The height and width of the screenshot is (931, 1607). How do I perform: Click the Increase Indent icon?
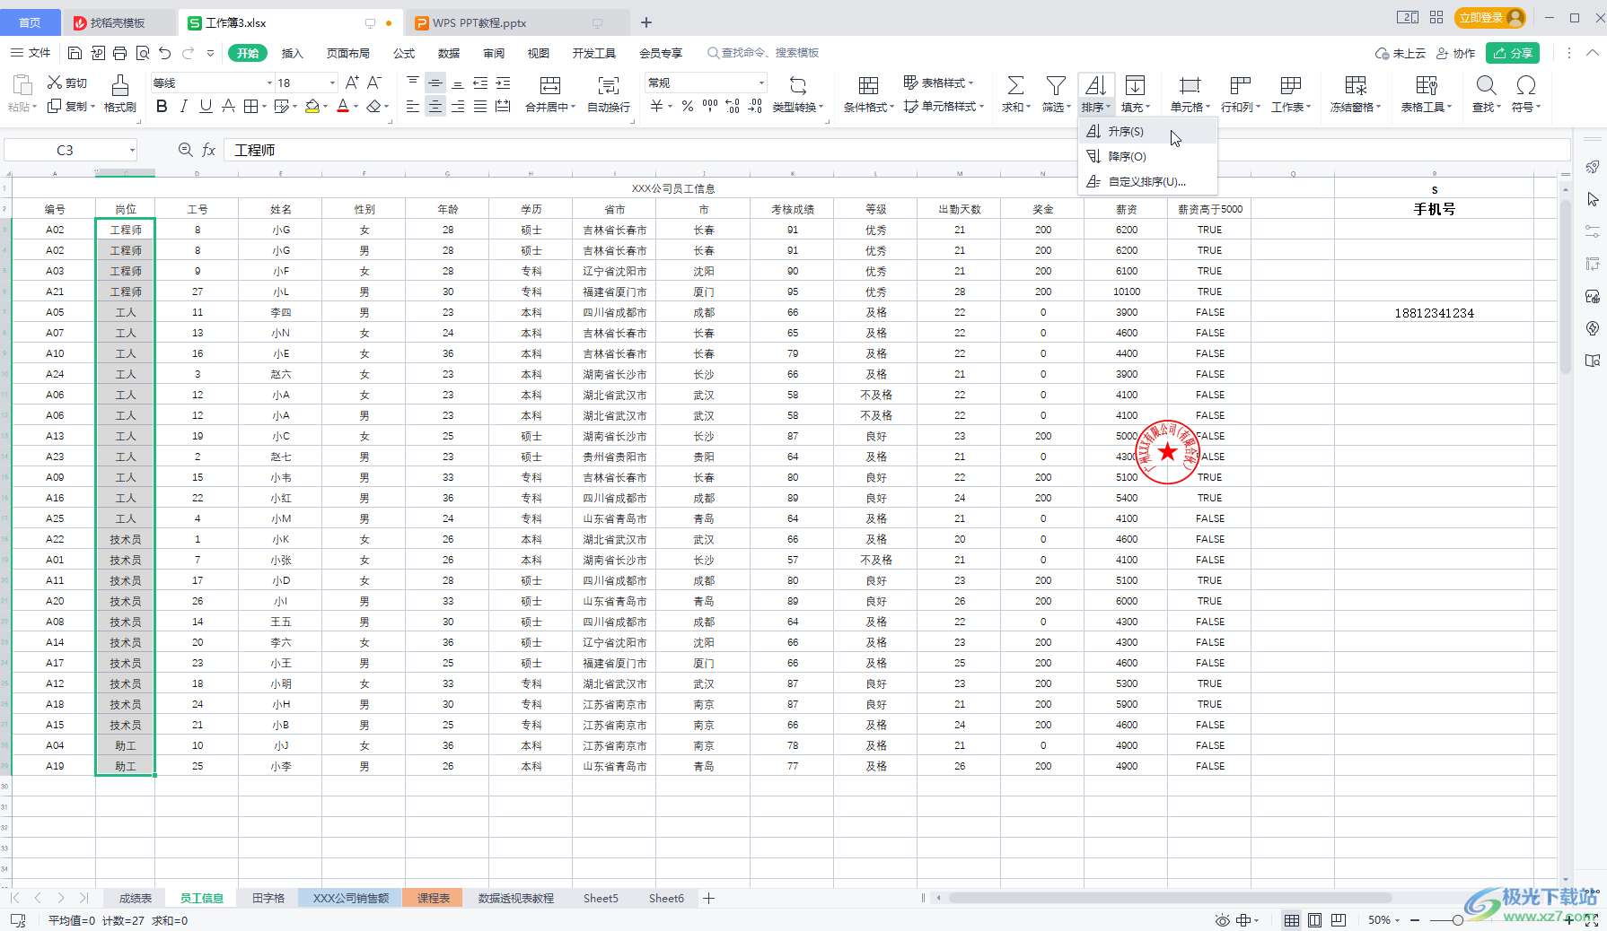(503, 83)
